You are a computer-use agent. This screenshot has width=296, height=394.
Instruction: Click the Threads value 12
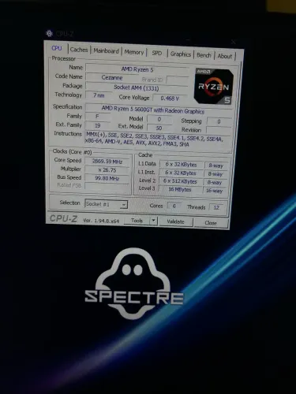click(216, 207)
